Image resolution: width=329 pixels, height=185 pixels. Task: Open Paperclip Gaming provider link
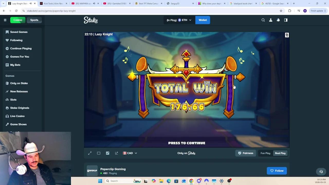(x=113, y=169)
